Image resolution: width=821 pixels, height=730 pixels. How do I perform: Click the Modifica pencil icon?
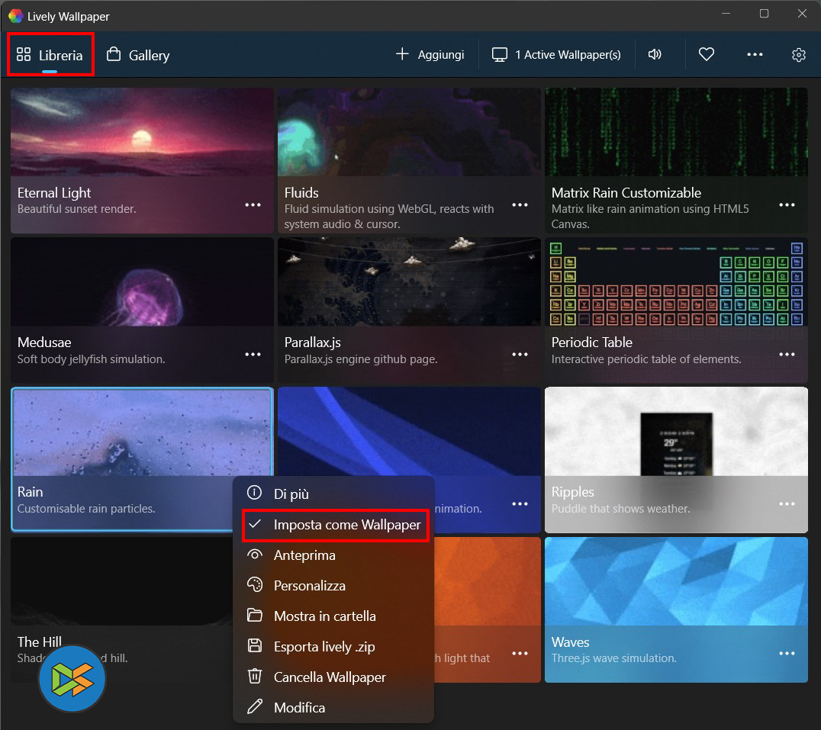click(255, 707)
